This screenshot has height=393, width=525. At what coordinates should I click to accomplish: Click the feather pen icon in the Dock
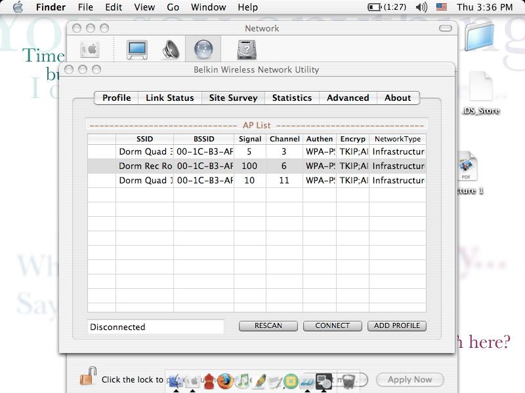click(x=259, y=381)
